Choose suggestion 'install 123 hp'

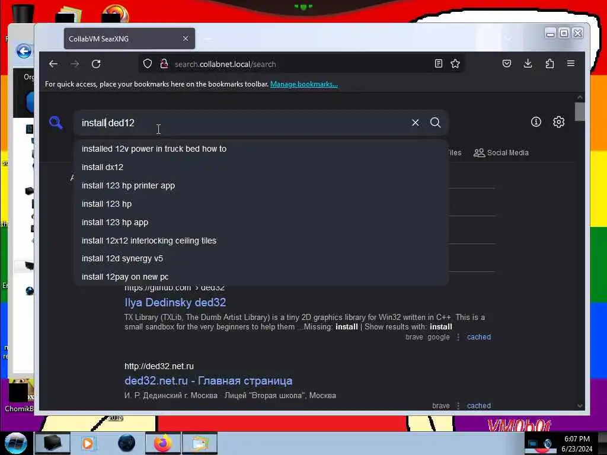pyautogui.click(x=261, y=204)
